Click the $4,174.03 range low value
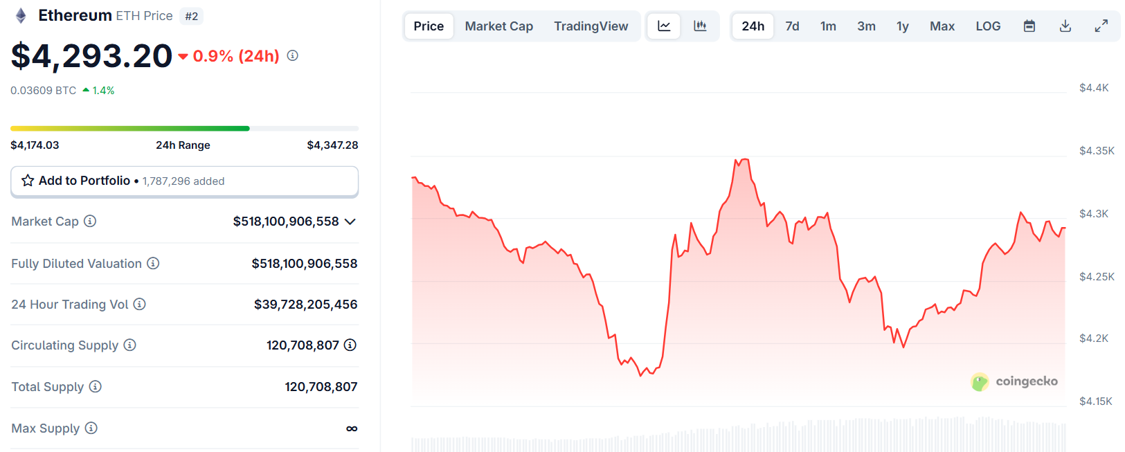Image resolution: width=1125 pixels, height=452 pixels. click(35, 145)
